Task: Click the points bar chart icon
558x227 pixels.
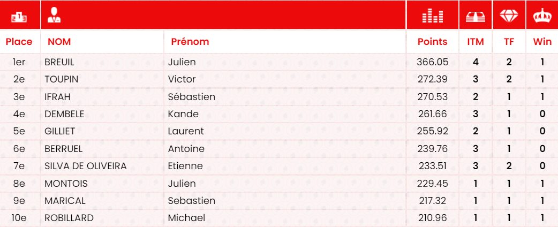Action: pos(432,17)
